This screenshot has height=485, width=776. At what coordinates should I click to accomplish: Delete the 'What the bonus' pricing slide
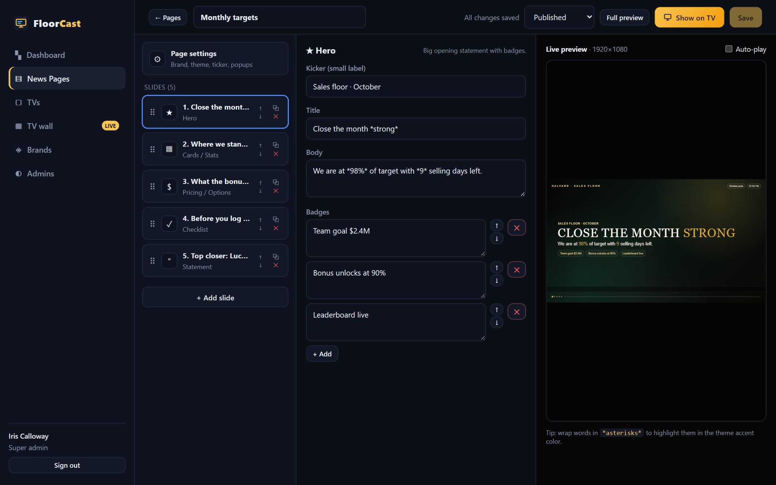(276, 191)
